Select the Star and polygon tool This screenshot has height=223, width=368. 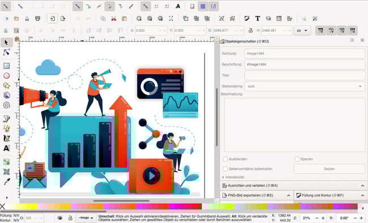coord(6,85)
